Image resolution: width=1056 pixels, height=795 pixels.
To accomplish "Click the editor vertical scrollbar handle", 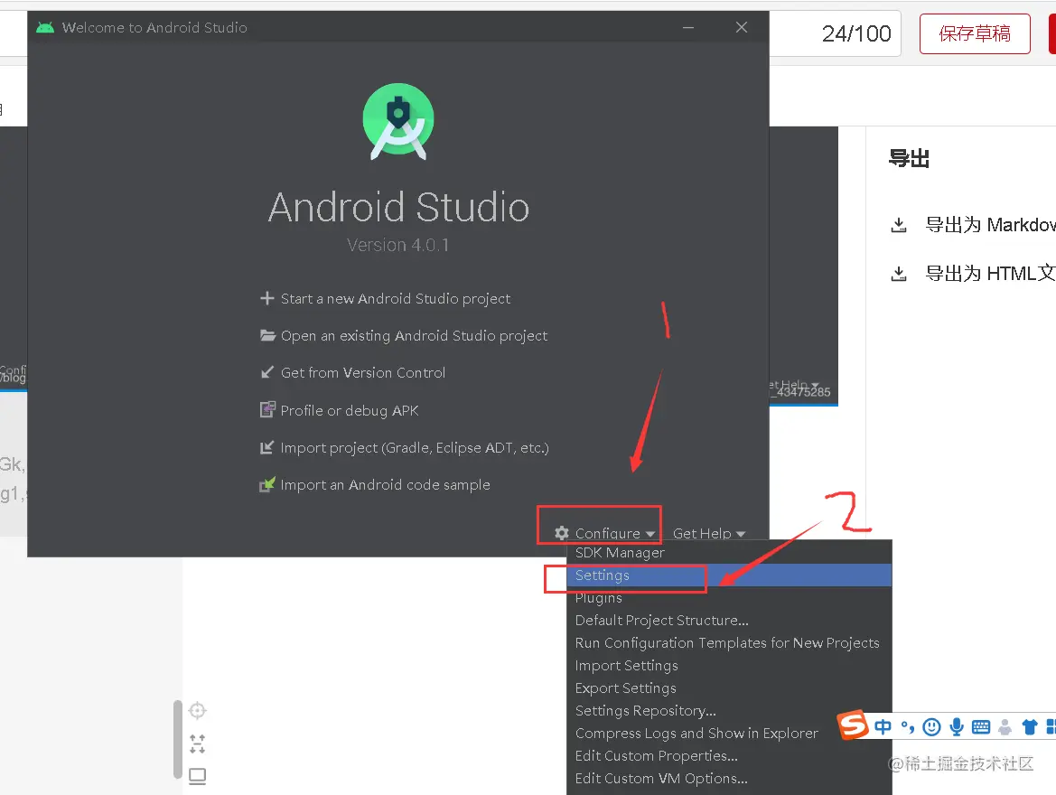I will click(178, 740).
